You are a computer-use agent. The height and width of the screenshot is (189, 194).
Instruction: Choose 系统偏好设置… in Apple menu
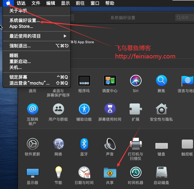pyautogui.click(x=36, y=20)
